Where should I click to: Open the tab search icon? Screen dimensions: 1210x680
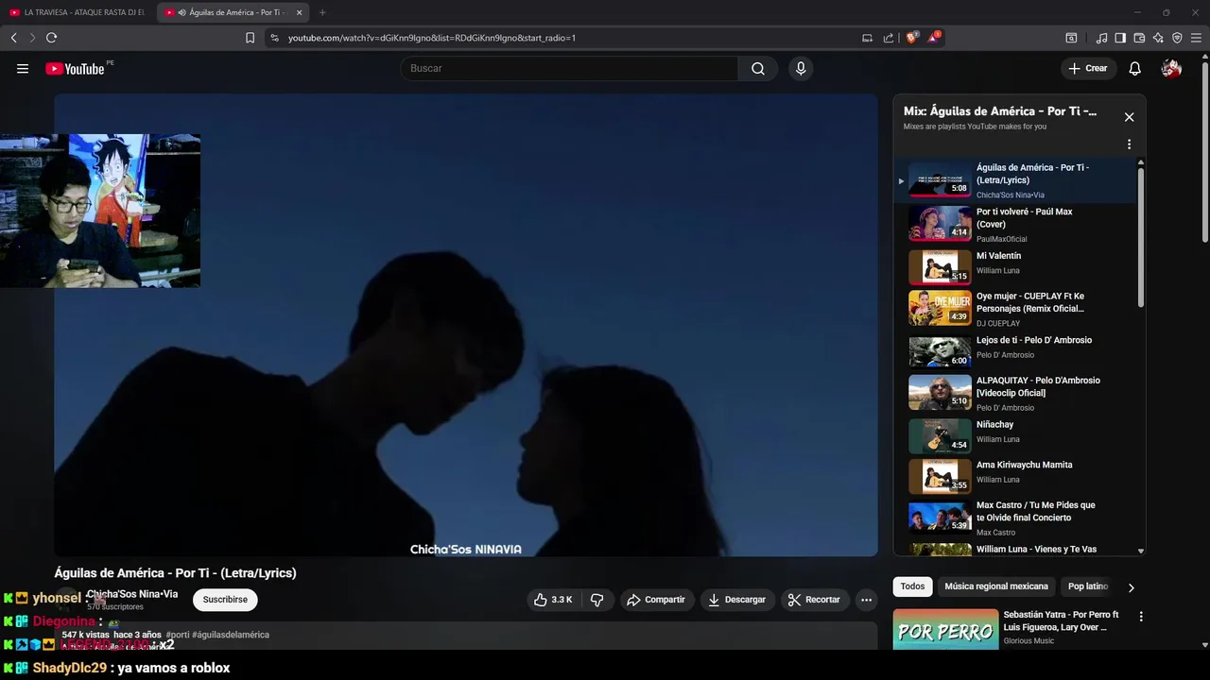1071,38
